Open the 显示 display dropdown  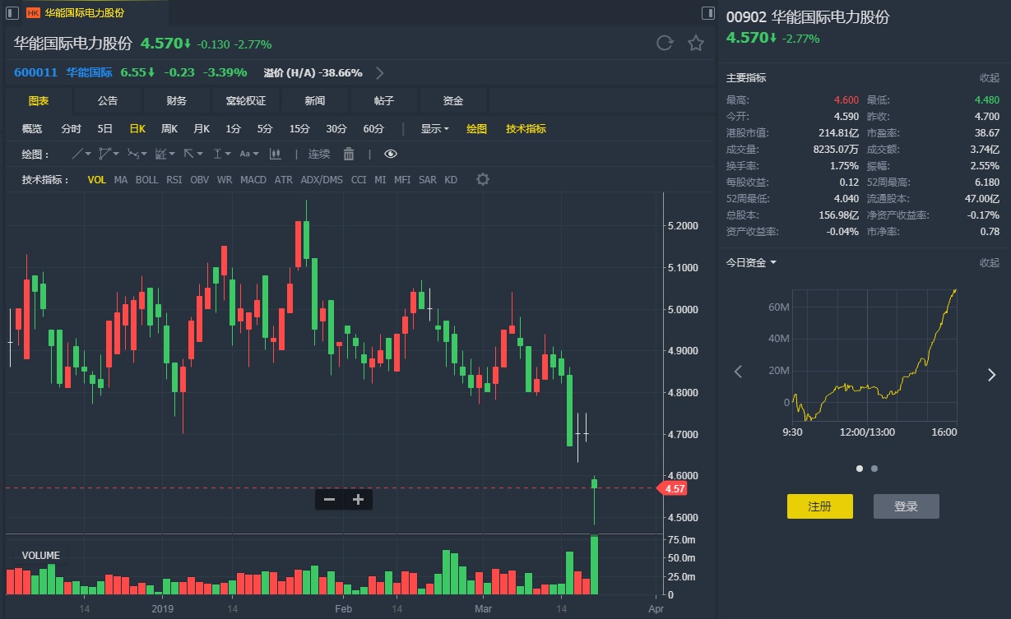click(x=435, y=129)
